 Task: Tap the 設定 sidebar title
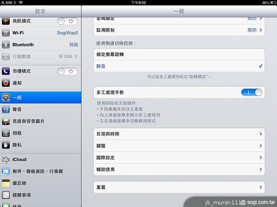tap(40, 11)
